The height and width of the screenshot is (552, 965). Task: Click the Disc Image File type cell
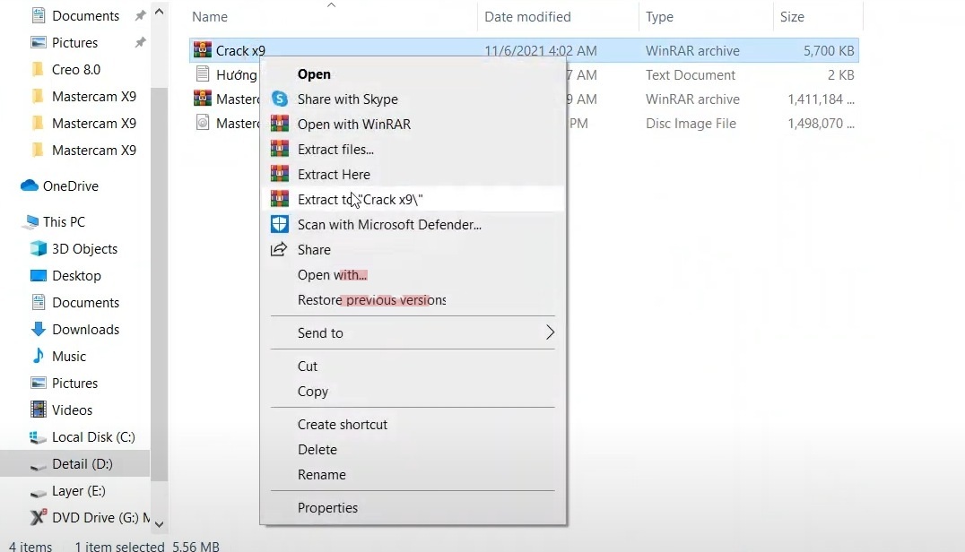point(691,124)
